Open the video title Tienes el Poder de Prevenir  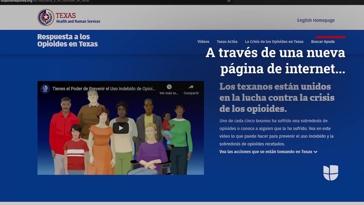click(104, 89)
